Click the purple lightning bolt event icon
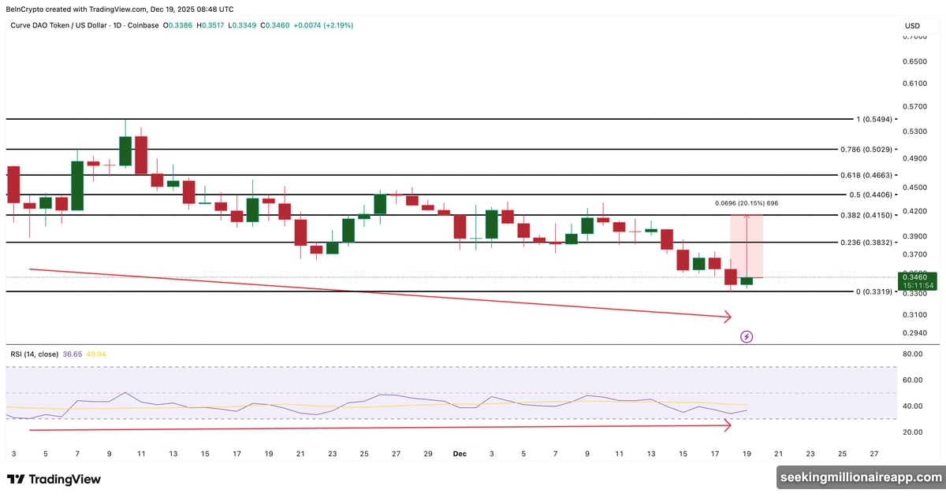Viewport: 946px width, 497px height. pyautogui.click(x=747, y=336)
